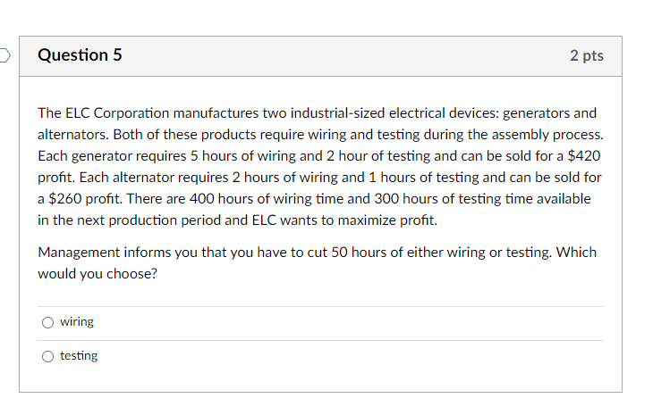Screen dimensions: 653x415
Task: Click the Question 5 heading
Action: coord(80,55)
